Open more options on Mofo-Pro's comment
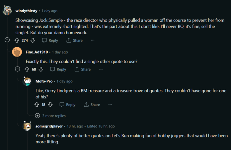This screenshot has height=150, width=231. [x=110, y=104]
